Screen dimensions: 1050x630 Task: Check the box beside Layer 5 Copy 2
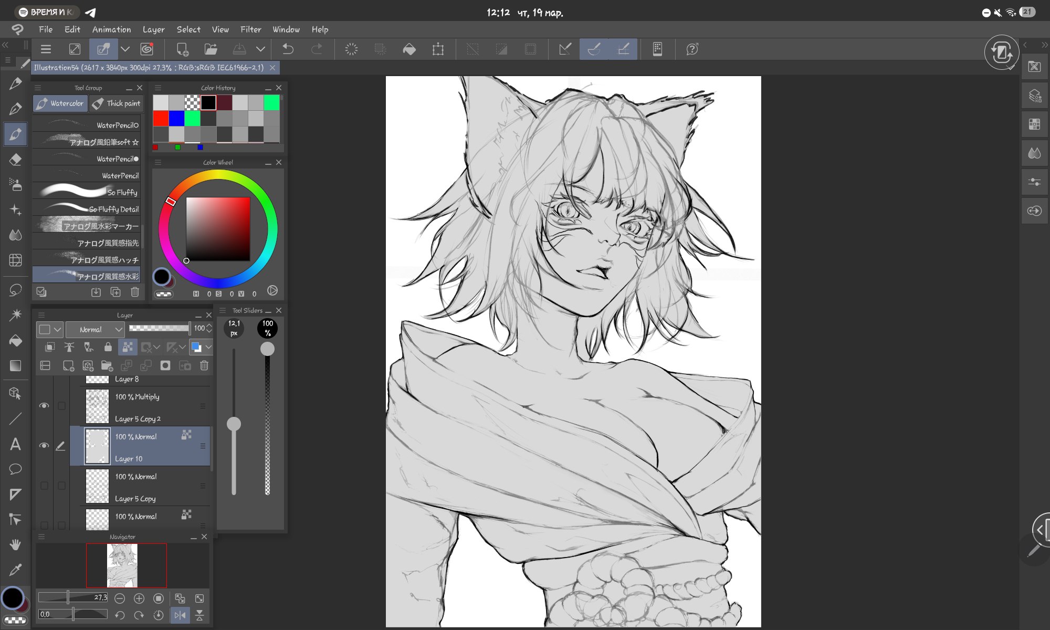(61, 406)
